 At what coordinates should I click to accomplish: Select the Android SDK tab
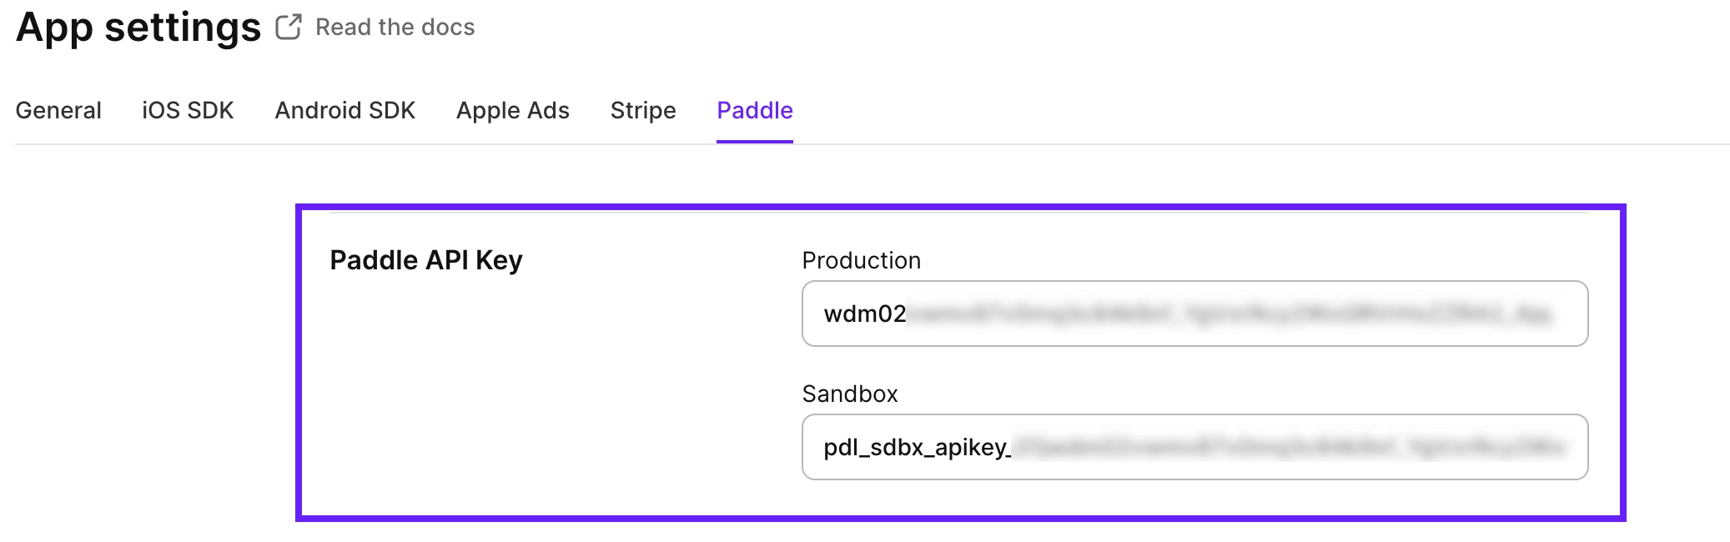(x=344, y=110)
